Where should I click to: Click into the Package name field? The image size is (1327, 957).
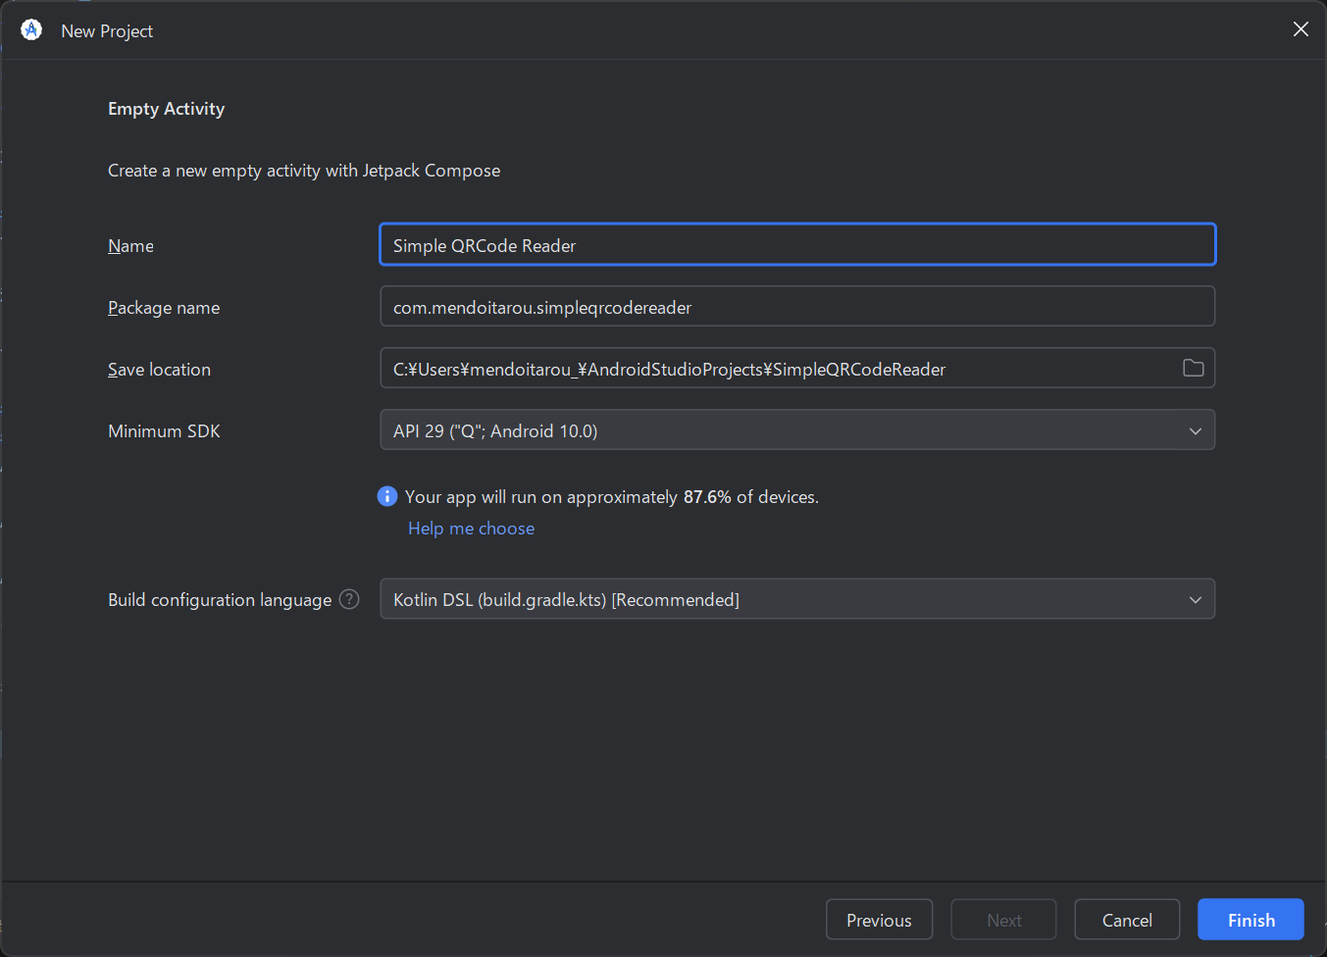click(x=796, y=307)
